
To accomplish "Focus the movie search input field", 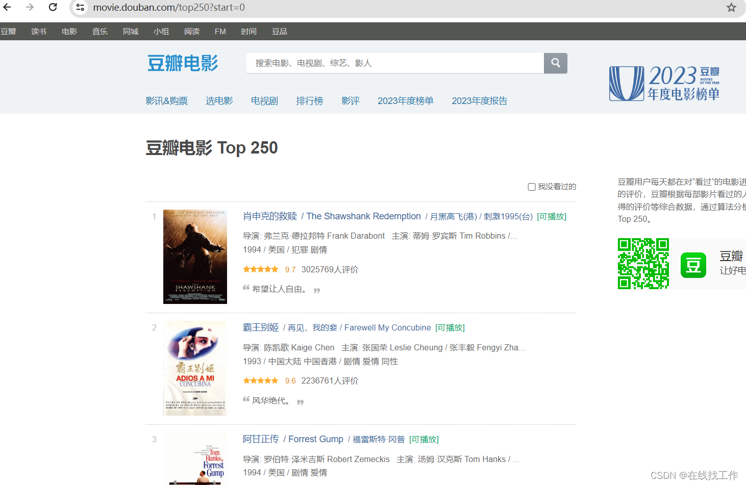I will click(x=395, y=63).
